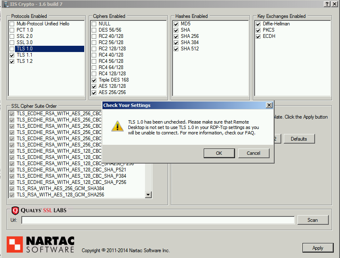Click the Qualys shield logo icon

click(x=15, y=210)
